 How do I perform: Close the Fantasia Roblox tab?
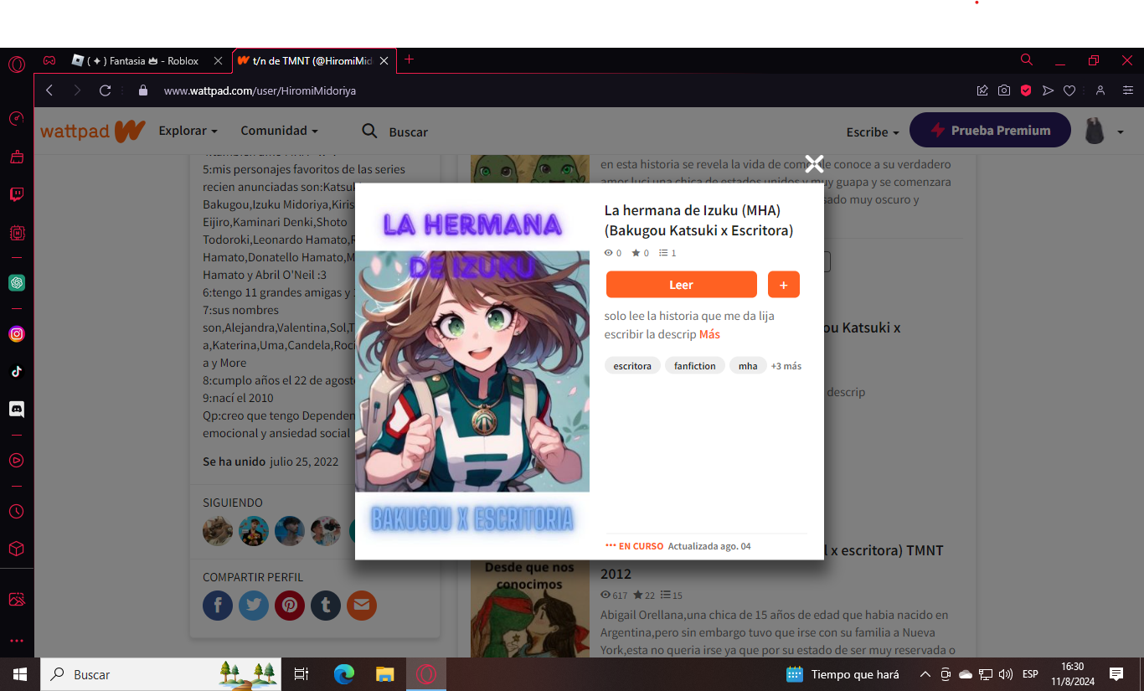218,60
